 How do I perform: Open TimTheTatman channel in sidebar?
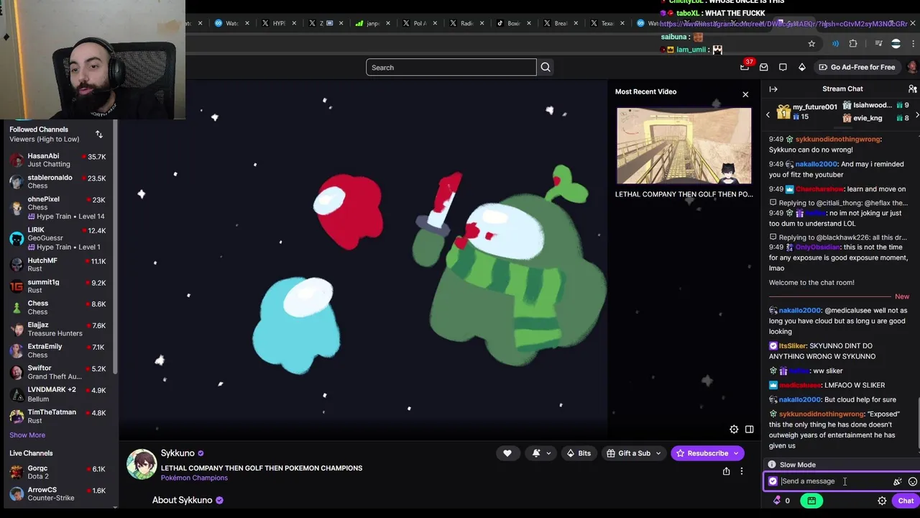click(x=57, y=416)
